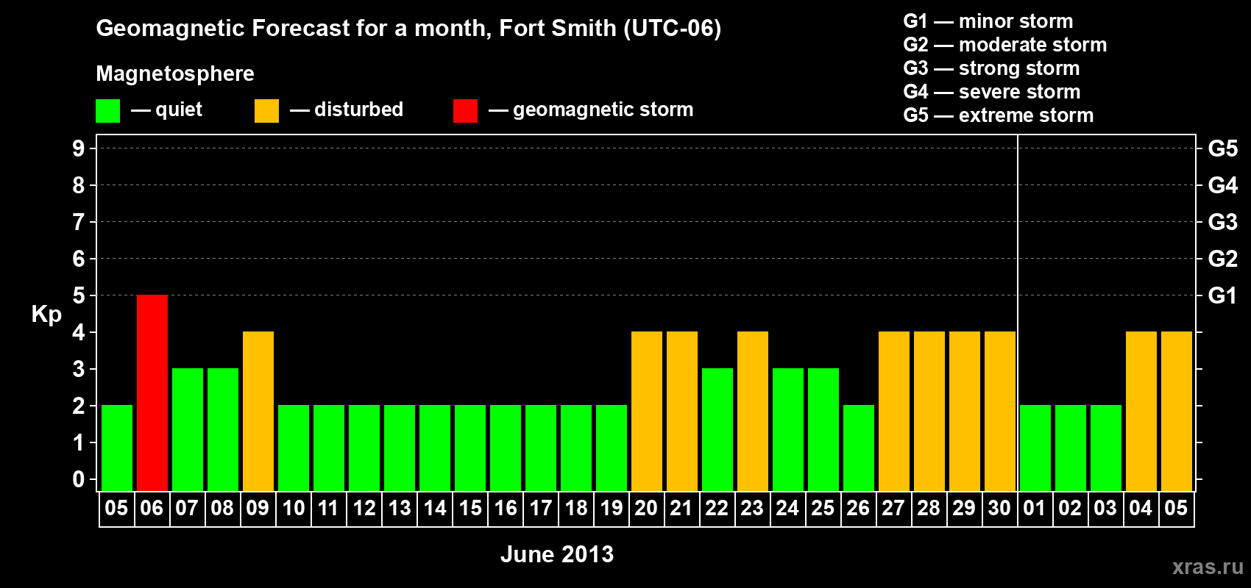Viewport: 1251px width, 588px height.
Task: Click the green bar above date 15
Action: (470, 448)
